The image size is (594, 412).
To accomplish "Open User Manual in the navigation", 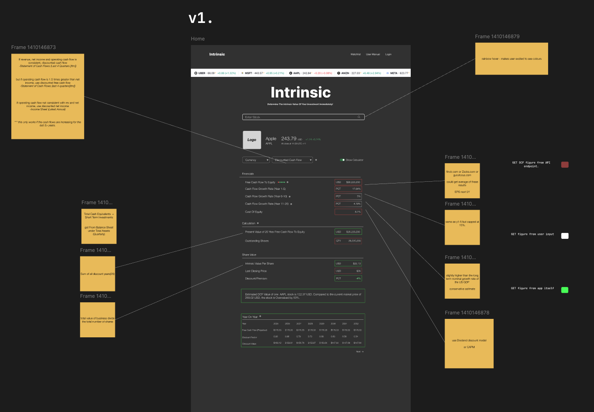I will (372, 54).
